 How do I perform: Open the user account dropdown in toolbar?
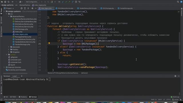pyautogui.click(x=21, y=2)
